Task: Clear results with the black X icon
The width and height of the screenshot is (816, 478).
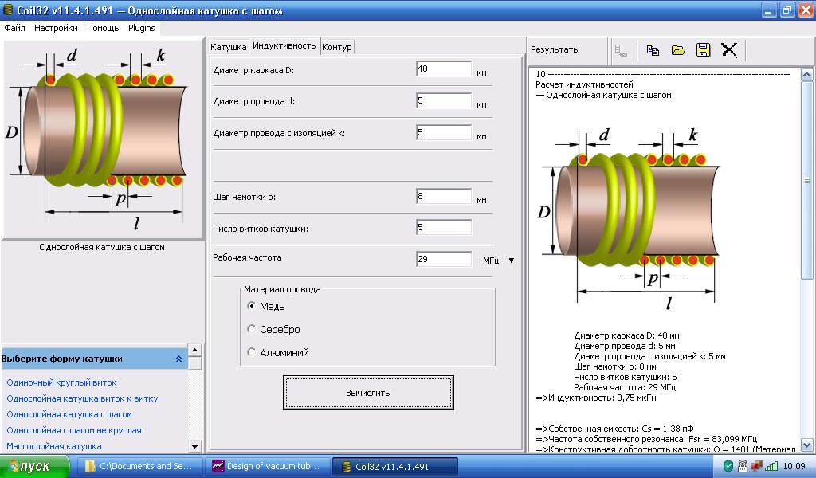Action: click(728, 50)
